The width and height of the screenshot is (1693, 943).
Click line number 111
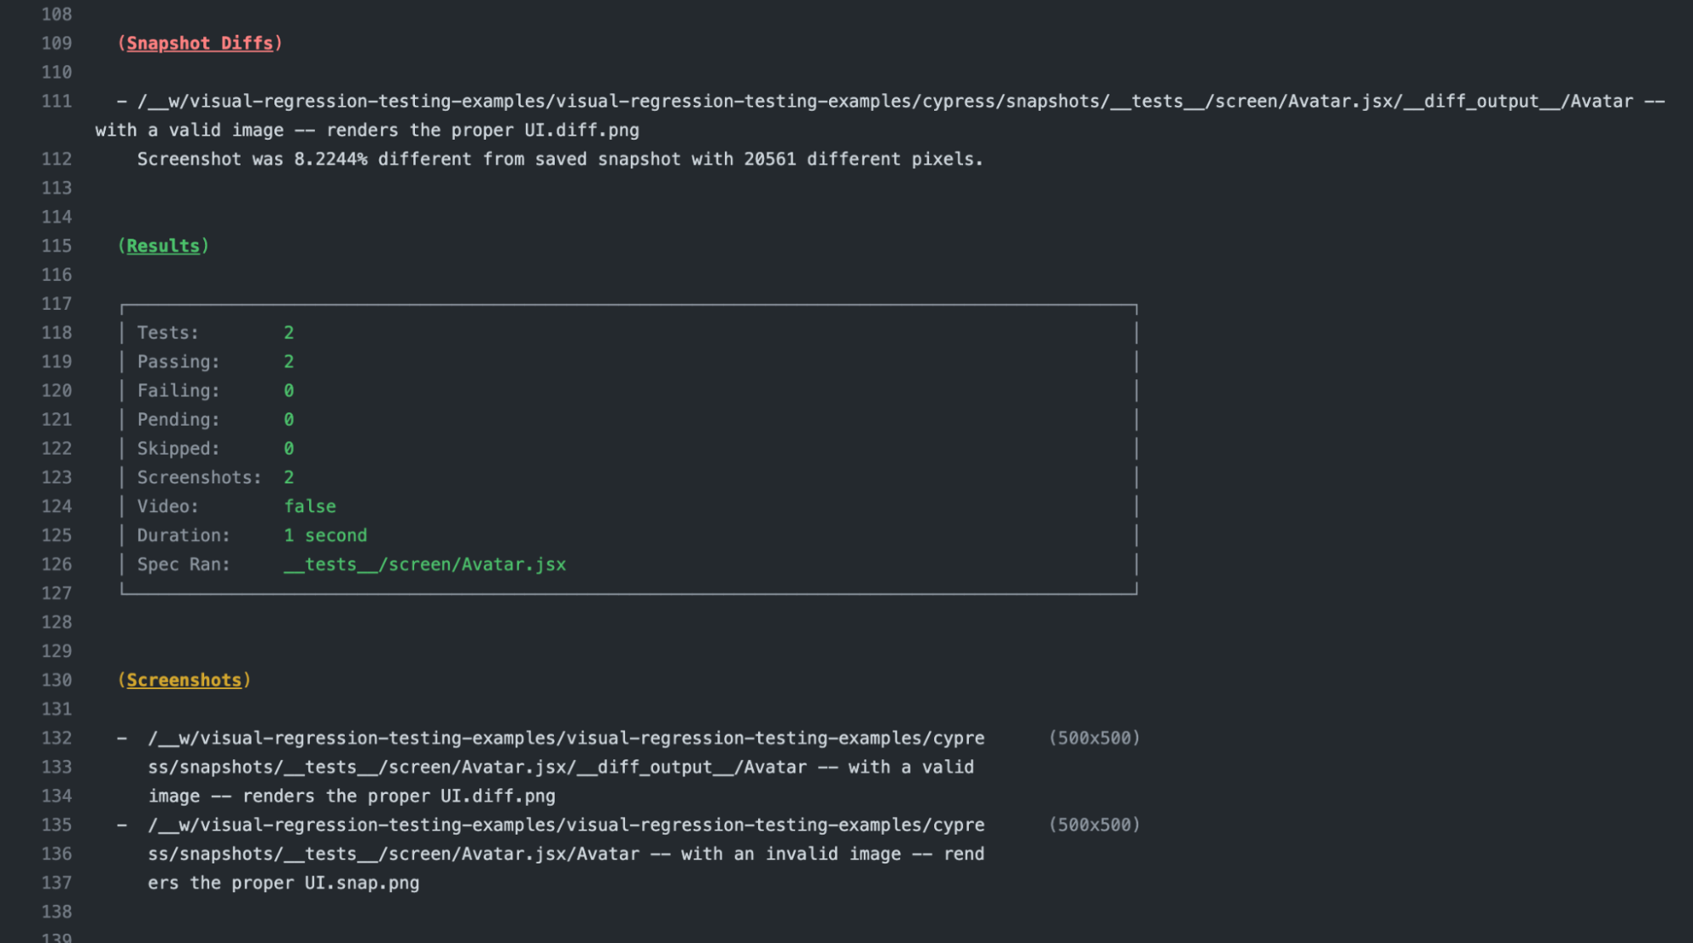pos(57,101)
